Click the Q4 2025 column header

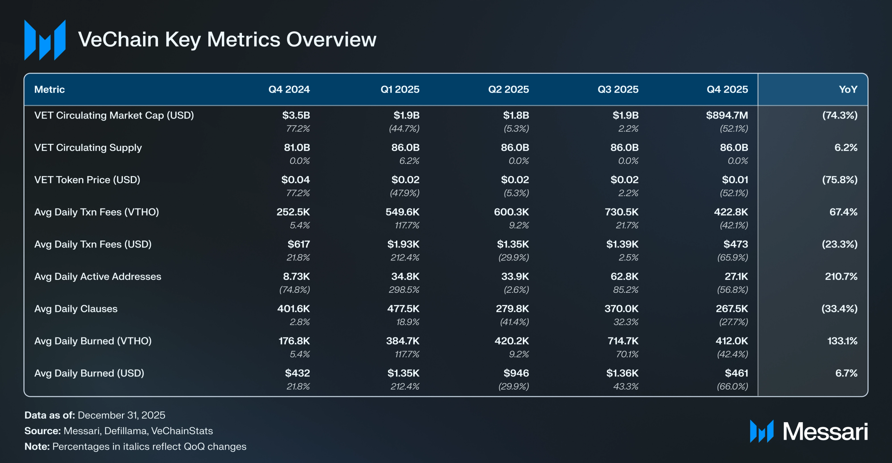coord(727,89)
